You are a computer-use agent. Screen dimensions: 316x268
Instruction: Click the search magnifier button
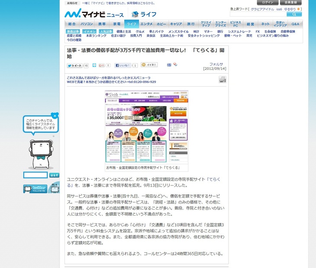[294, 14]
